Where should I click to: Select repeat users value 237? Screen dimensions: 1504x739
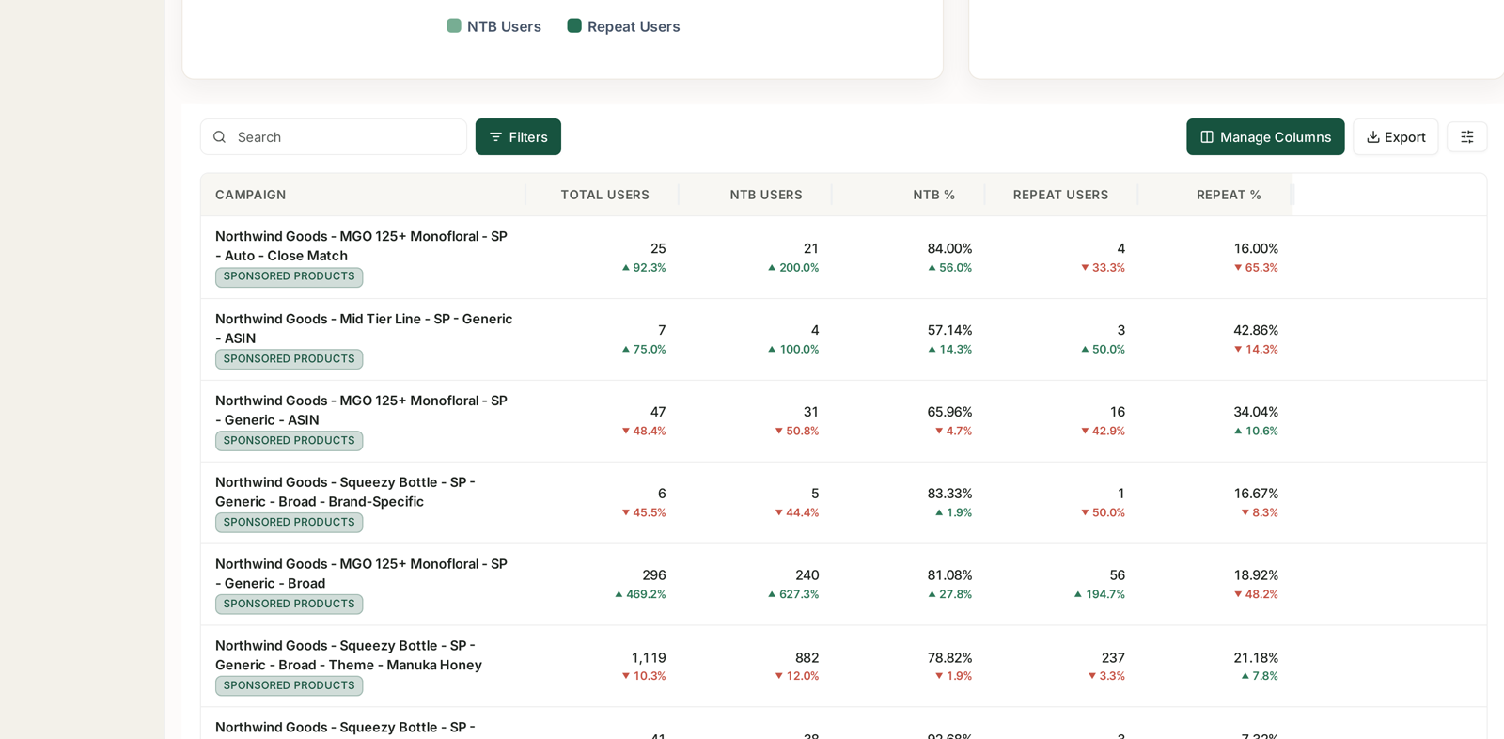point(1113,657)
